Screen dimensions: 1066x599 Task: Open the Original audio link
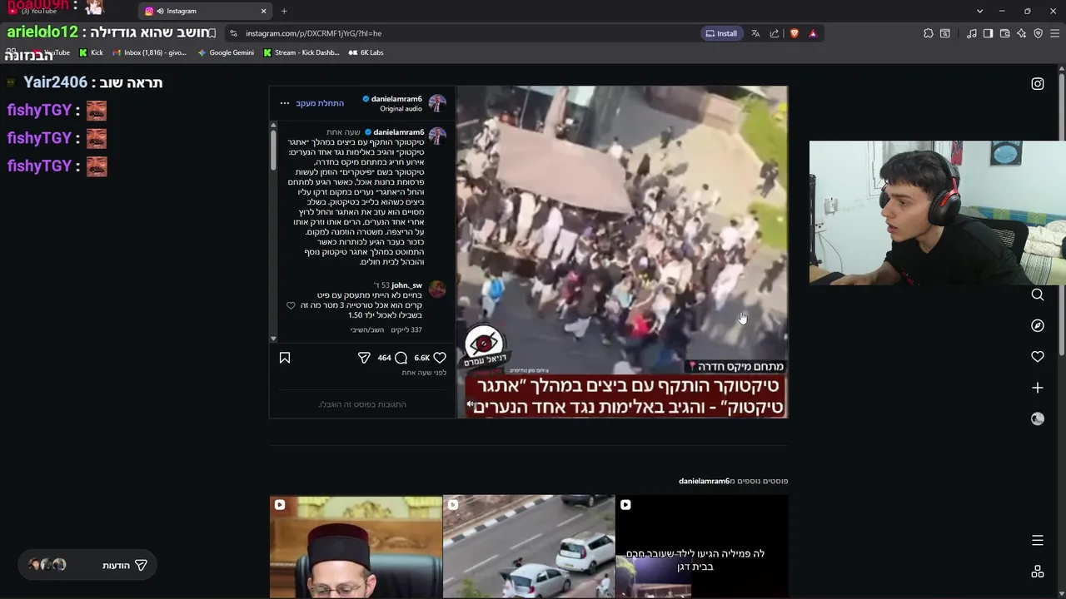[x=401, y=109]
